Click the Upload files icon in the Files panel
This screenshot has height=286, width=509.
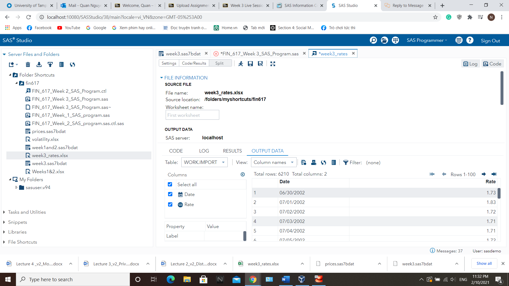[50, 64]
